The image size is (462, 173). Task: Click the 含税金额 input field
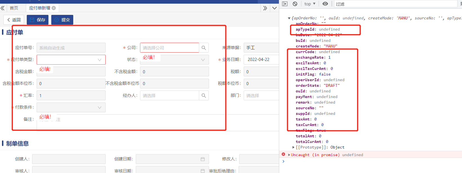71,72
